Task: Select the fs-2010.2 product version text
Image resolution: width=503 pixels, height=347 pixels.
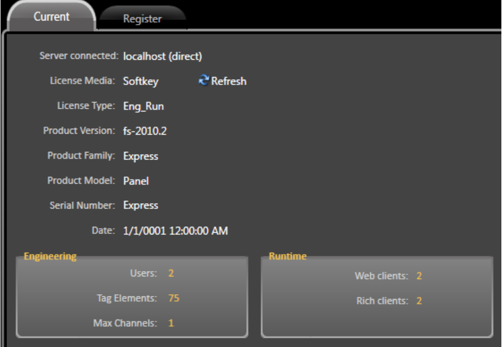Action: (x=145, y=131)
